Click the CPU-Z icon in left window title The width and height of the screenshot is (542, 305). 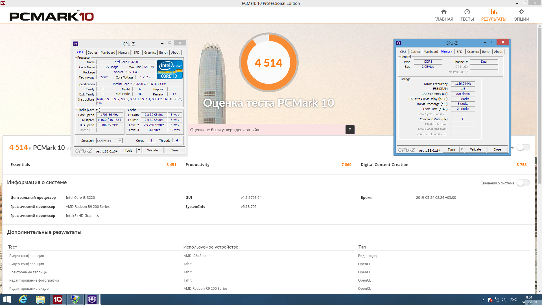coord(76,44)
